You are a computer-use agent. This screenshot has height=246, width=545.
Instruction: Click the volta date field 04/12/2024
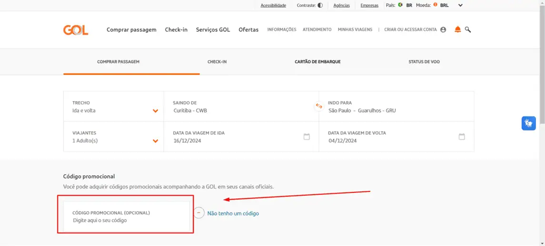click(x=396, y=137)
